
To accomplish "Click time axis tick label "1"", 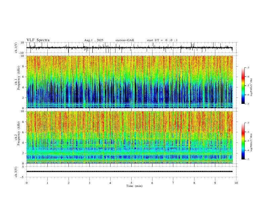I will pyautogui.click(x=47, y=183).
